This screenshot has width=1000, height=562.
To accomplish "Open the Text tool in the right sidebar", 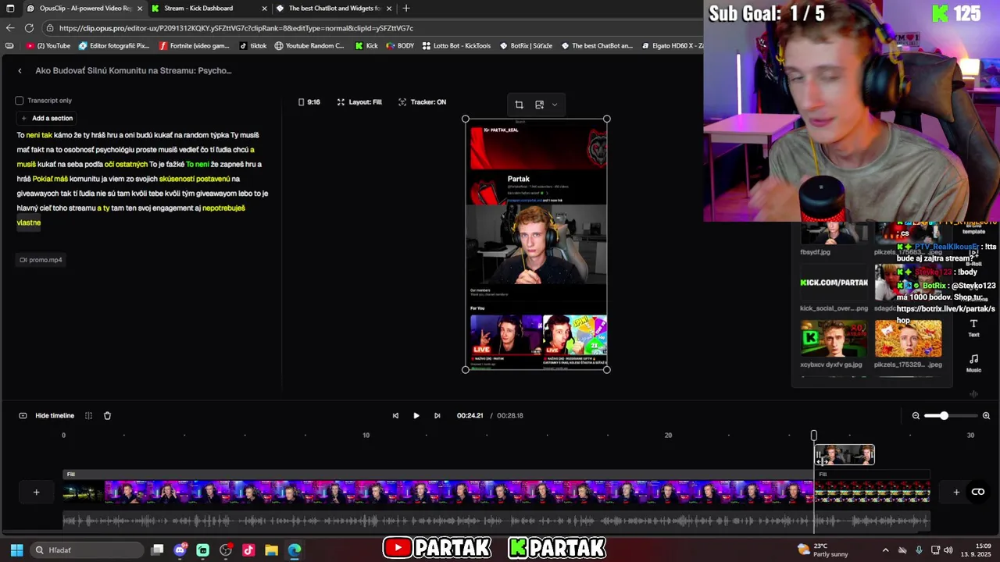I will pyautogui.click(x=973, y=328).
